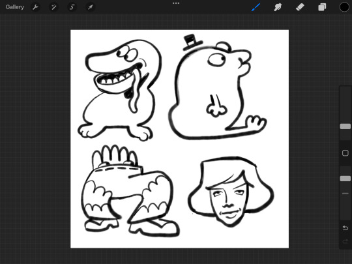Image resolution: width=352 pixels, height=264 pixels.
Task: Tap the three-dot multitasking menu
Action: [176, 3]
